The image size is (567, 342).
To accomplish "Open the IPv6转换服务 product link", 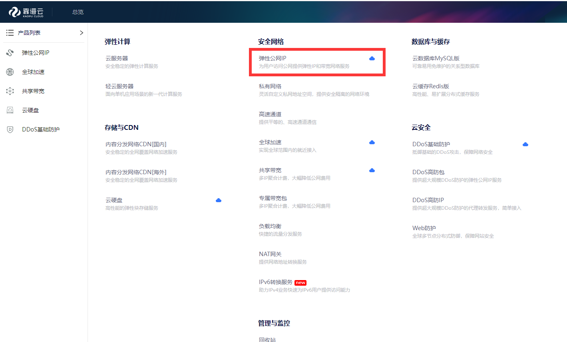I will pyautogui.click(x=276, y=282).
